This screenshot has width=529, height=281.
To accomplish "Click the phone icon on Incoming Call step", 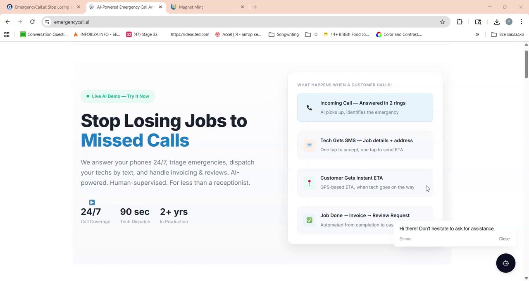I will coord(309,108).
